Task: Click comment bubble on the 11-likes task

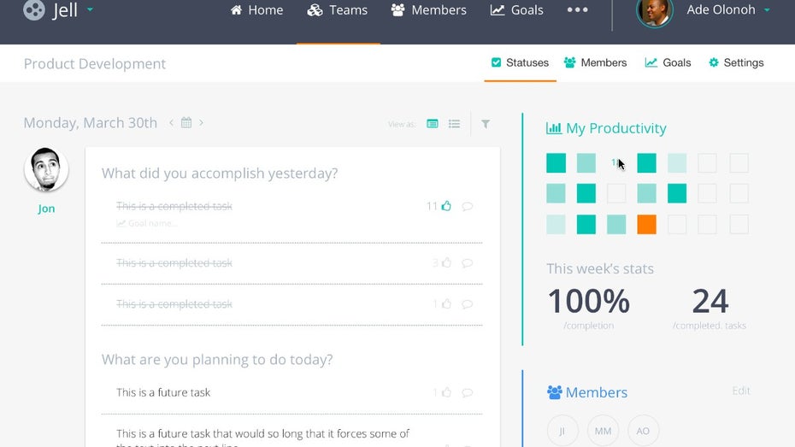Action: [467, 206]
